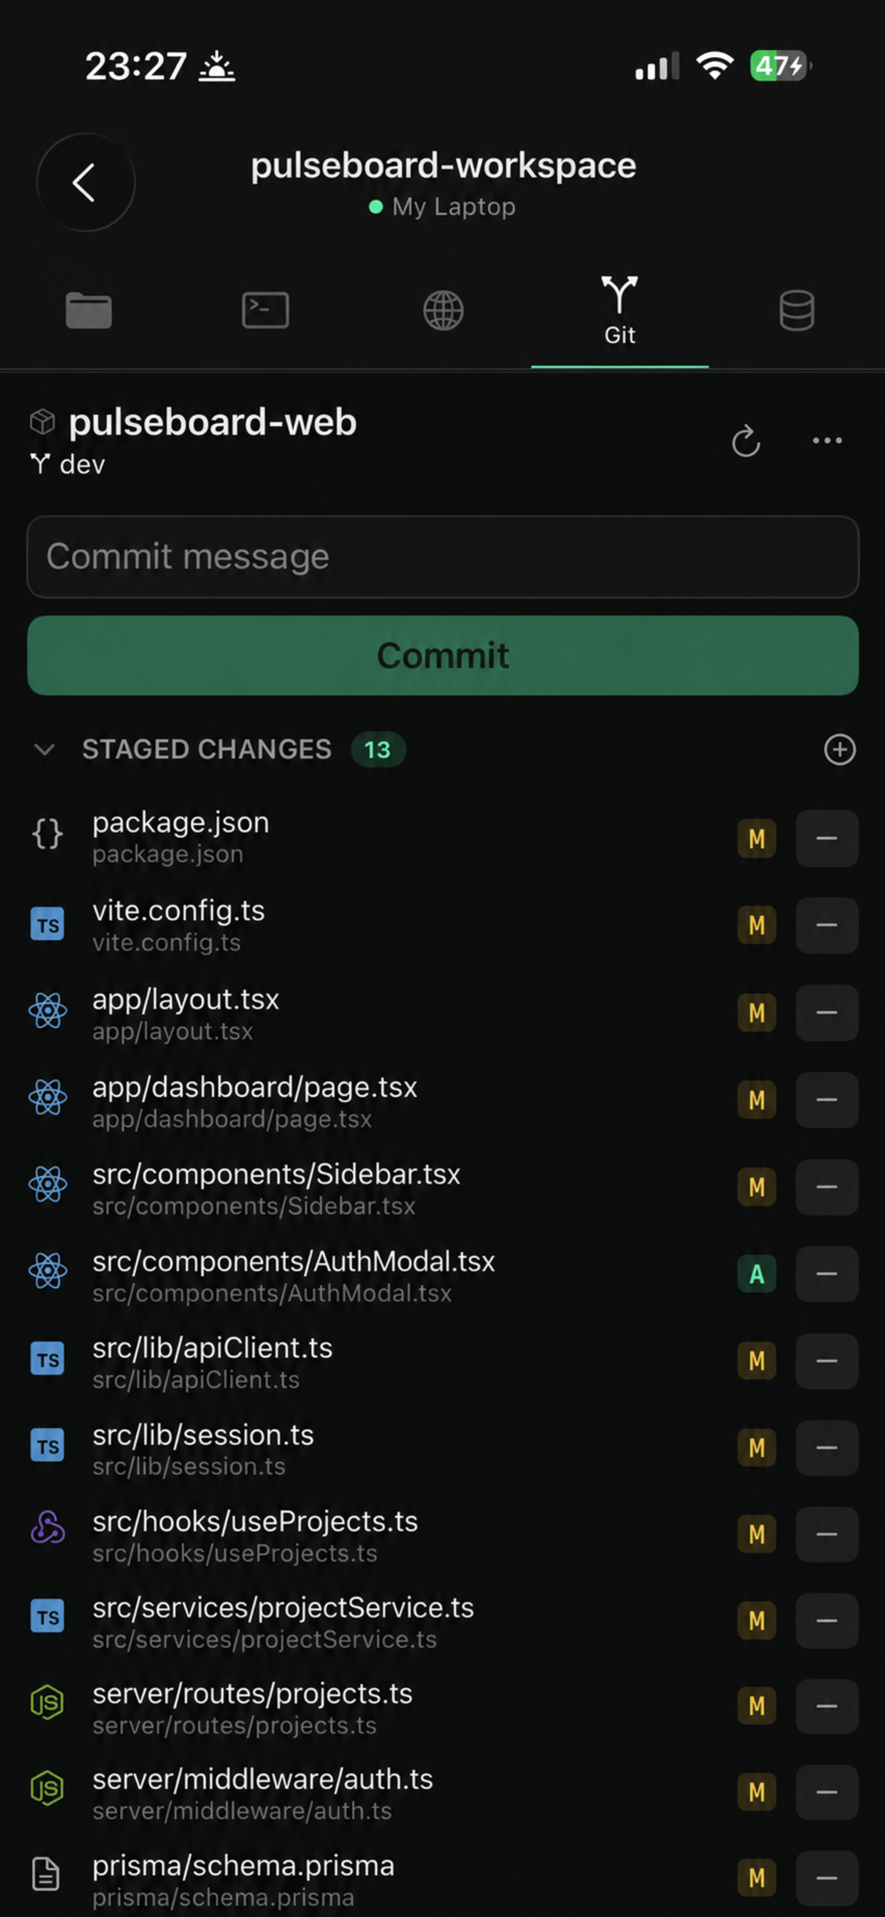Unstage prisma/schema.prisma
This screenshot has width=885, height=1917.
pos(827,1878)
